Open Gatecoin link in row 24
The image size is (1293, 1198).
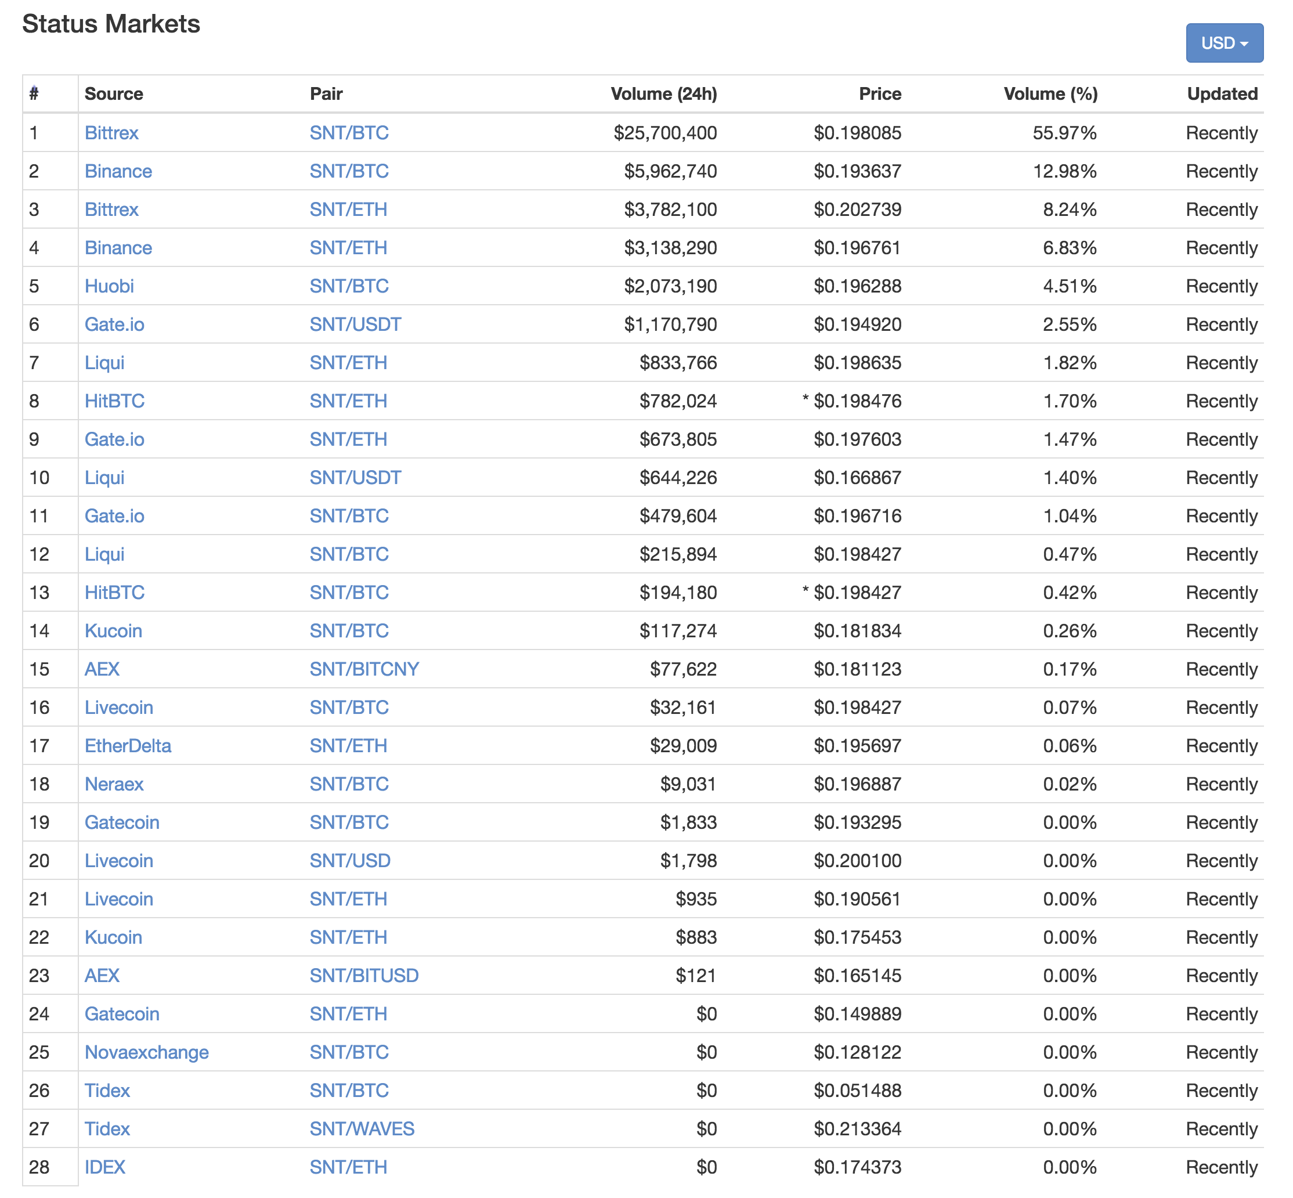pos(122,1013)
